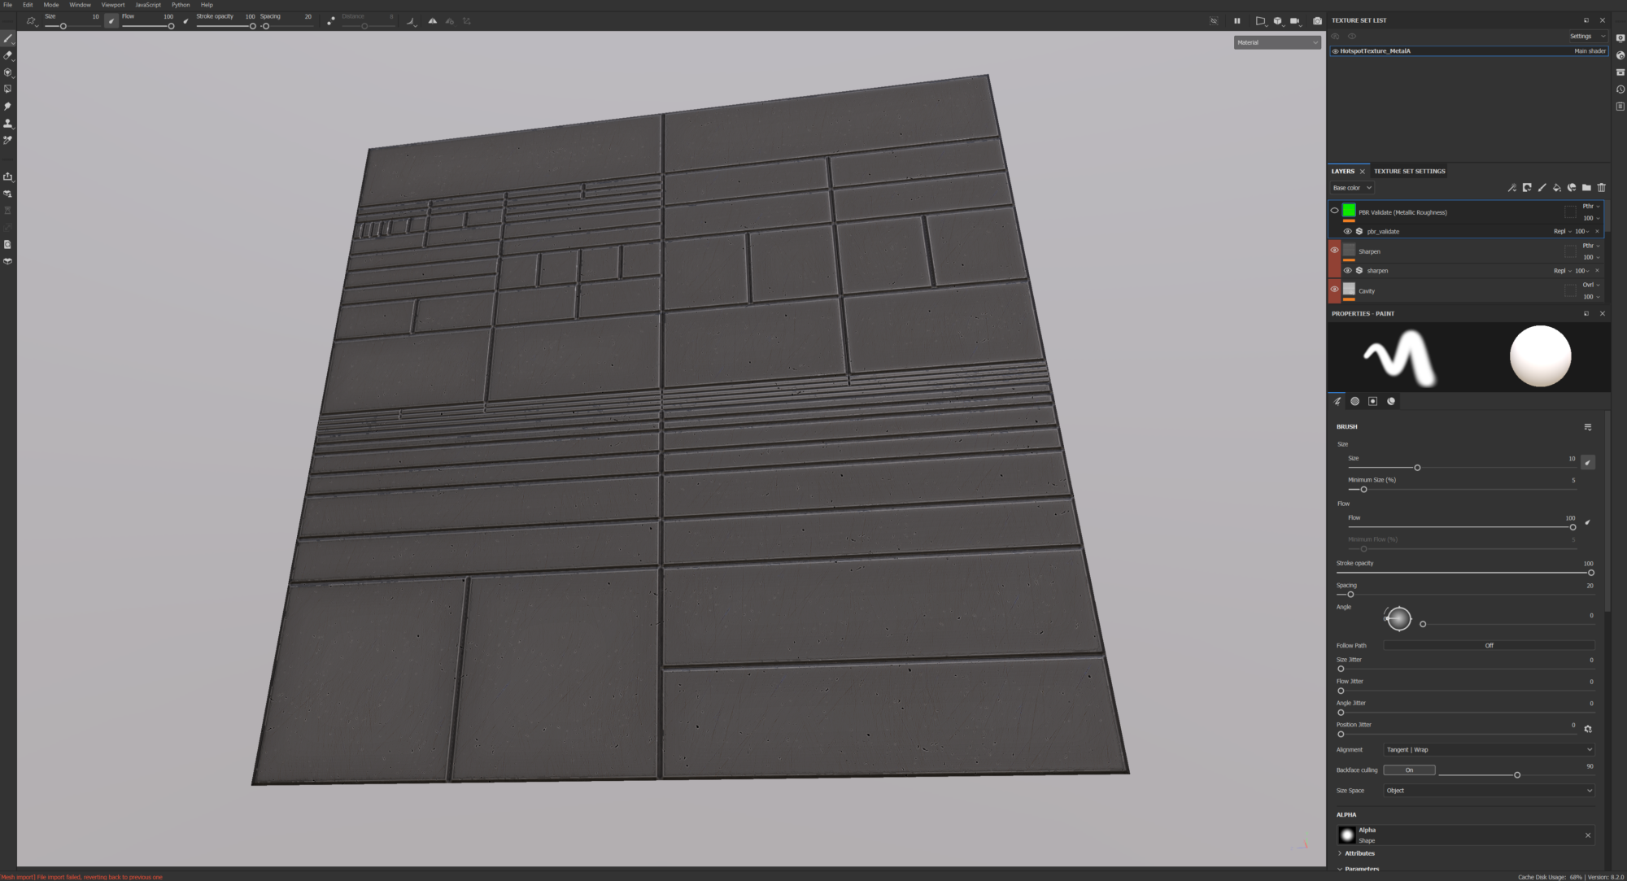The image size is (1627, 881).
Task: Open the Material viewport mode dropdown
Action: 1277,42
